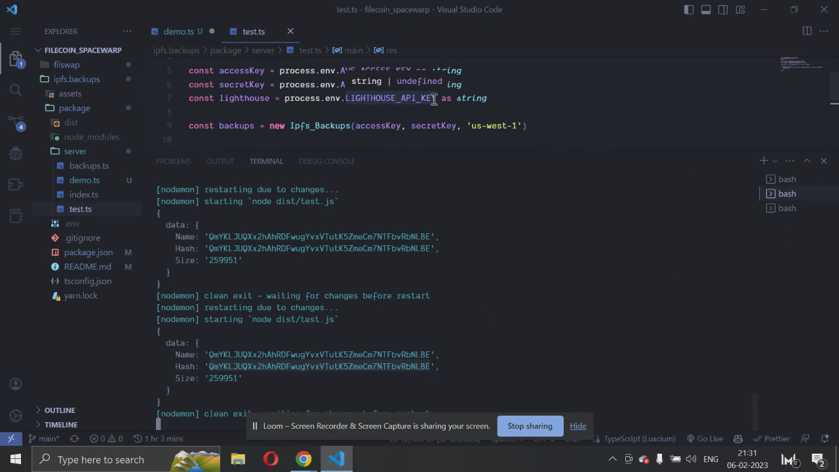Open the new terminal launch profile dropdown
Screen dimensions: 839x472
tap(775, 161)
